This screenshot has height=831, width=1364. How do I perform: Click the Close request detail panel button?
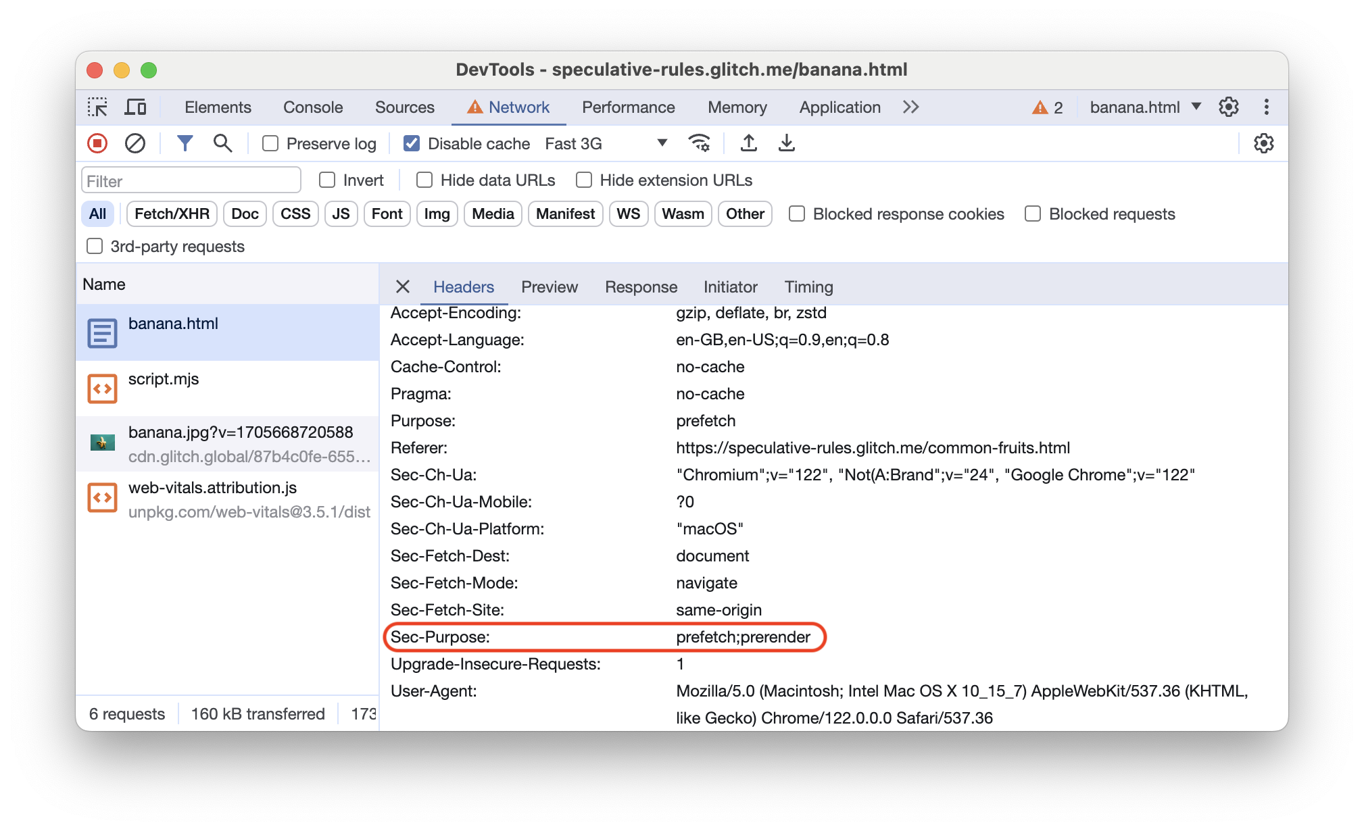(402, 285)
